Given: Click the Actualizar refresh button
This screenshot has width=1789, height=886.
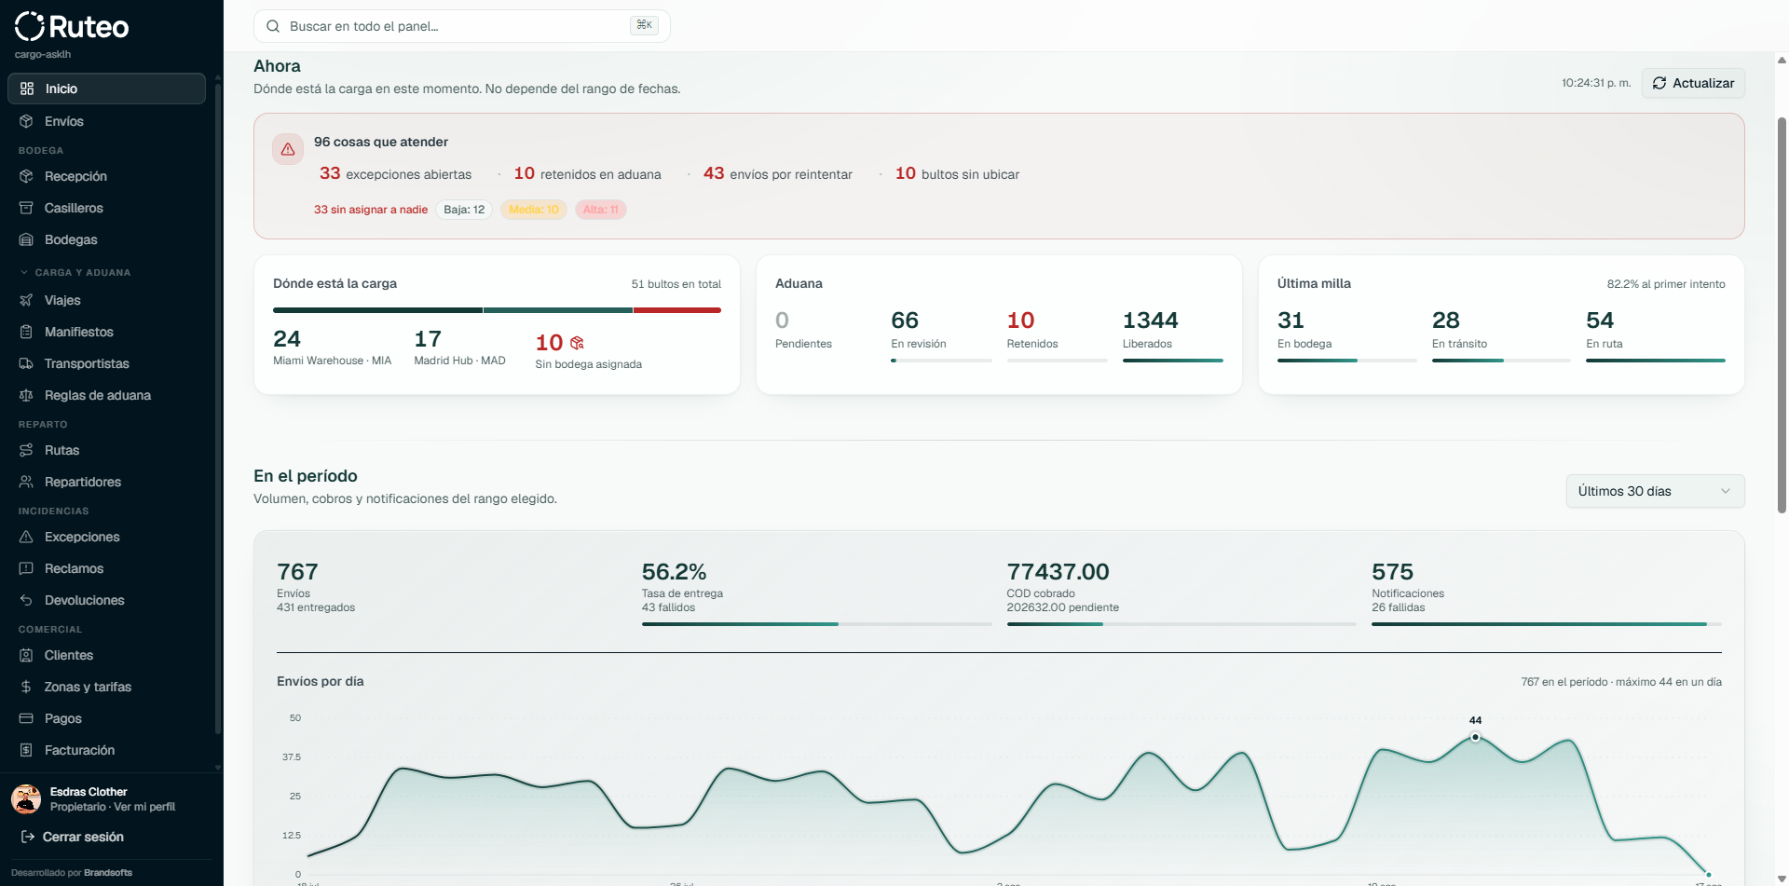Looking at the screenshot, I should pyautogui.click(x=1693, y=83).
